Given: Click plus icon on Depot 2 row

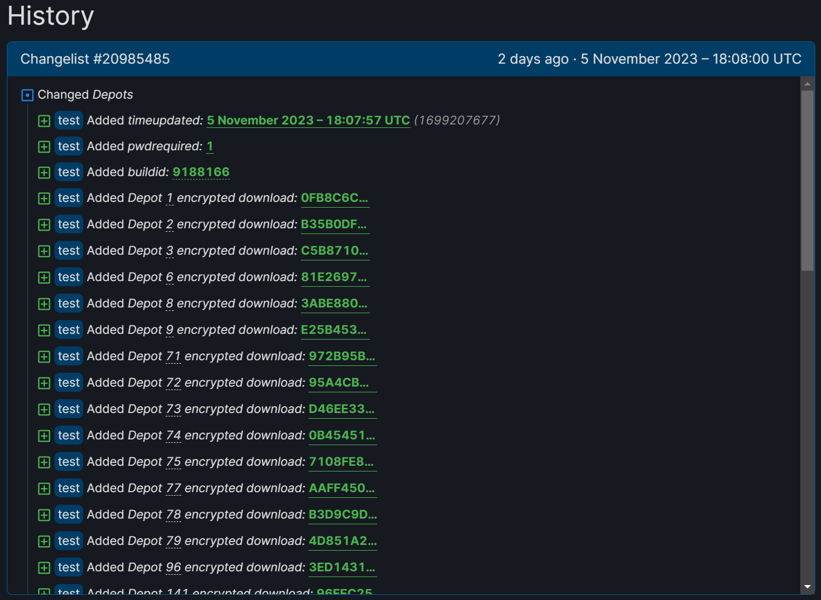Looking at the screenshot, I should [44, 225].
